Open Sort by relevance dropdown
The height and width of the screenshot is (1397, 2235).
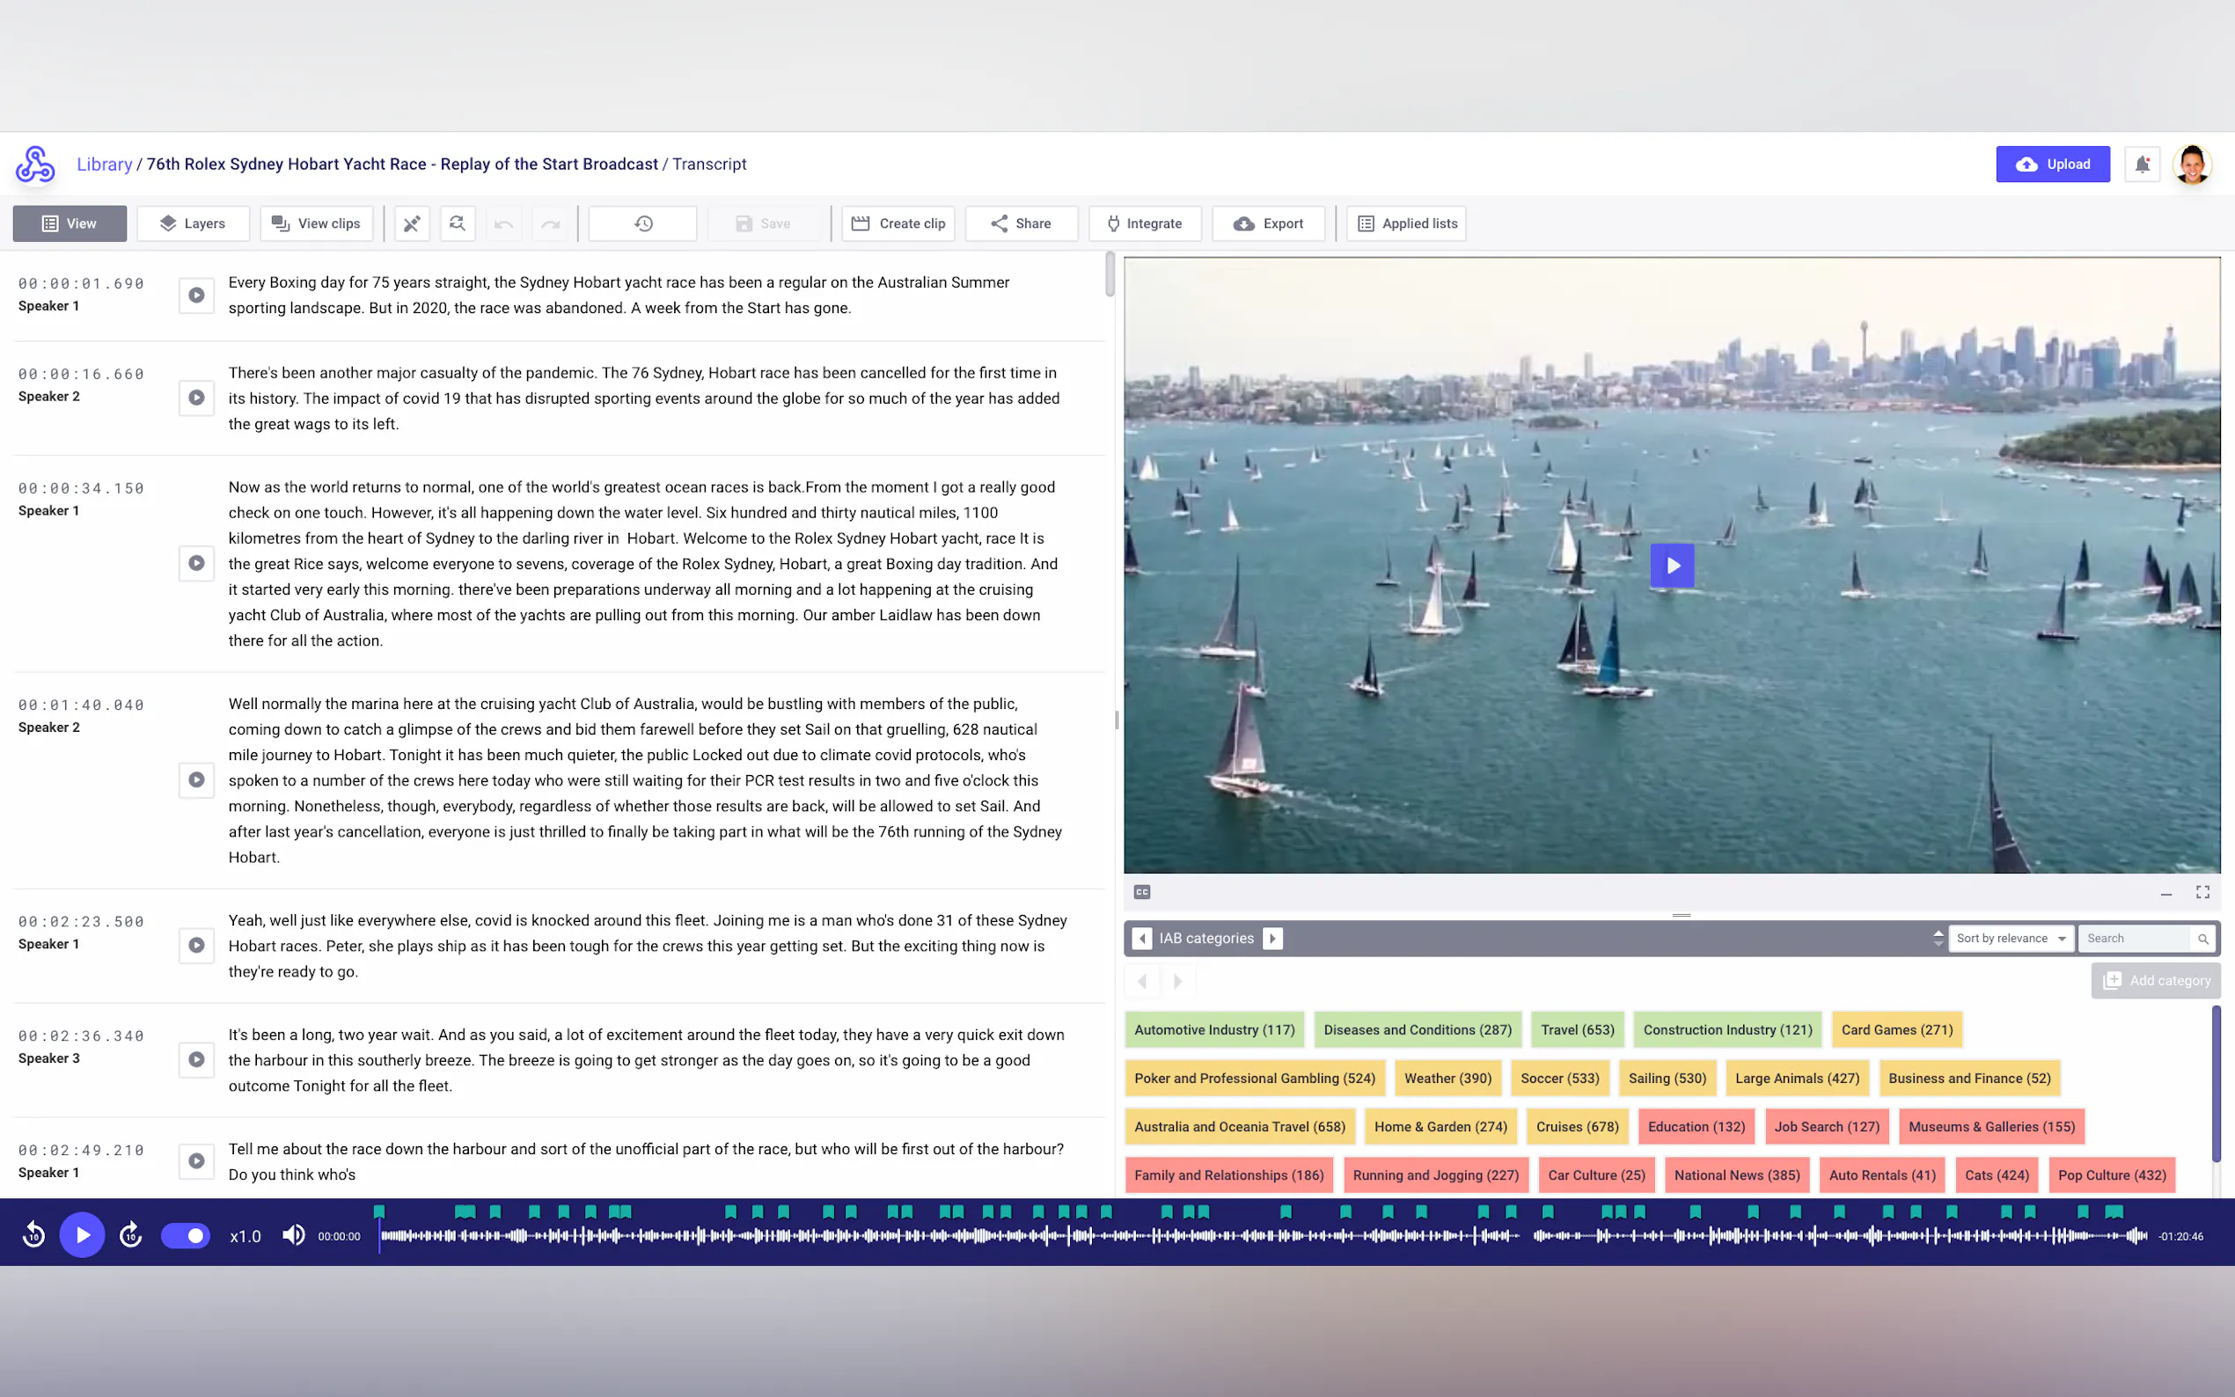click(x=2011, y=938)
